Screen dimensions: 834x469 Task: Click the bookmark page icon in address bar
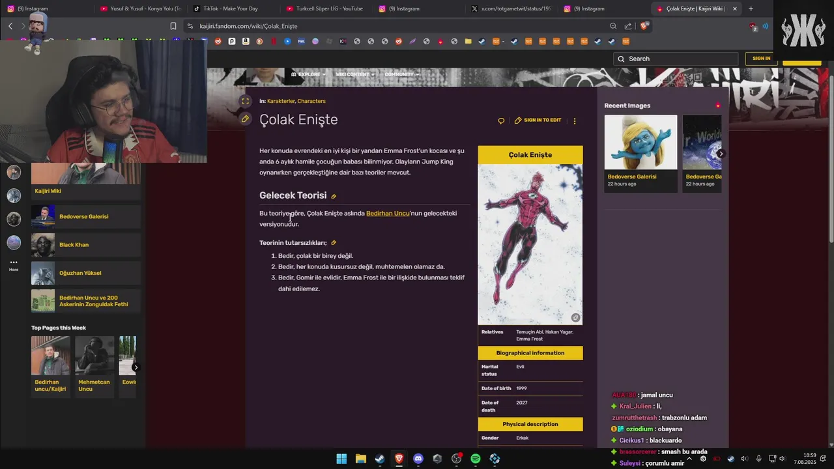pyautogui.click(x=173, y=26)
